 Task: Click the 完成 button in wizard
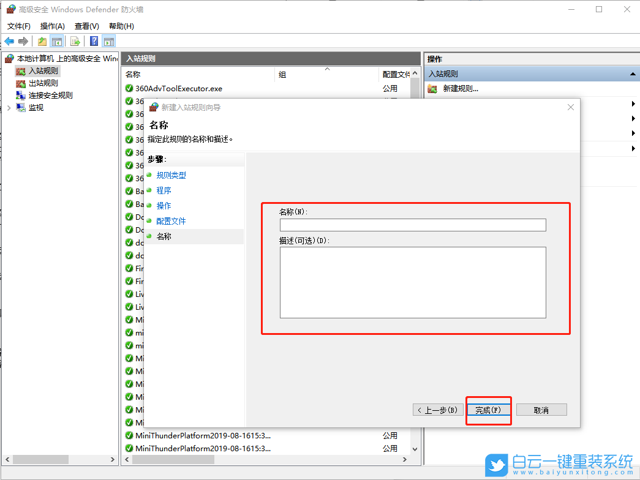click(x=488, y=409)
